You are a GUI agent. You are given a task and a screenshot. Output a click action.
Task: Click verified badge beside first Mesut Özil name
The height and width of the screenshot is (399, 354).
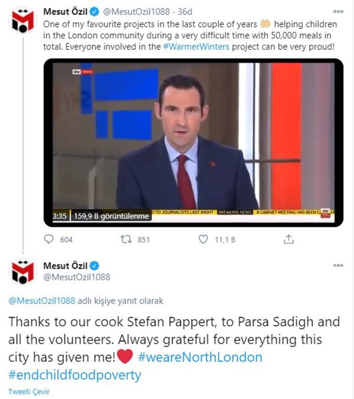[x=94, y=11]
